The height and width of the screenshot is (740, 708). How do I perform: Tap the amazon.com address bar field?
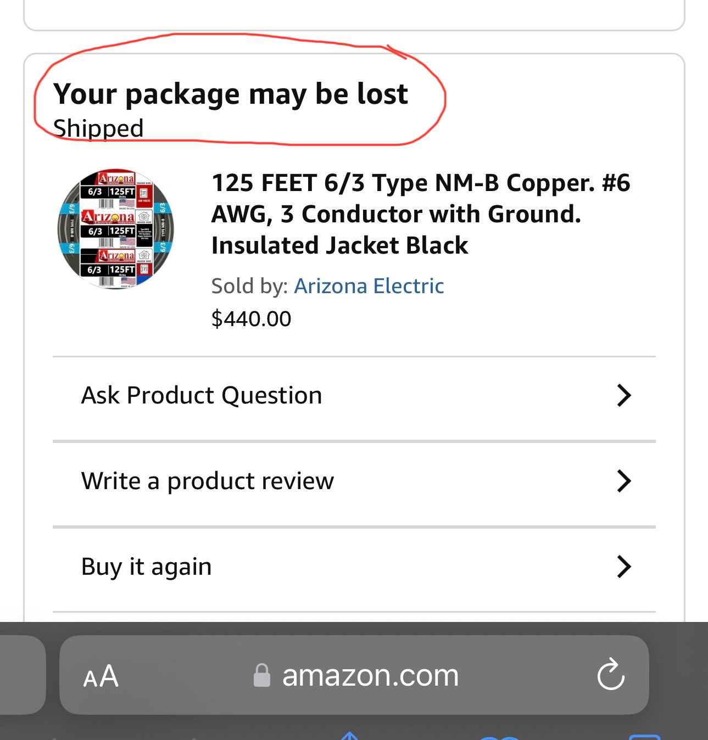(370, 675)
